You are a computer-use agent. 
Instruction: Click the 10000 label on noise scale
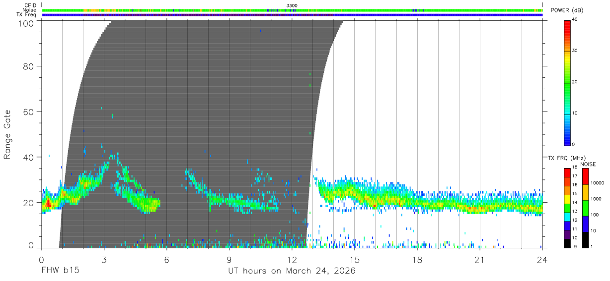598,183
